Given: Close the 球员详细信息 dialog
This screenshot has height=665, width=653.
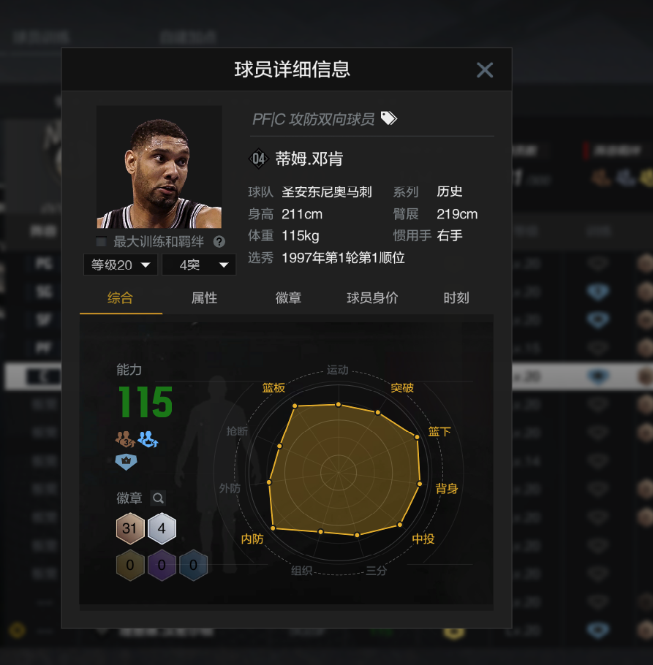Looking at the screenshot, I should [485, 70].
